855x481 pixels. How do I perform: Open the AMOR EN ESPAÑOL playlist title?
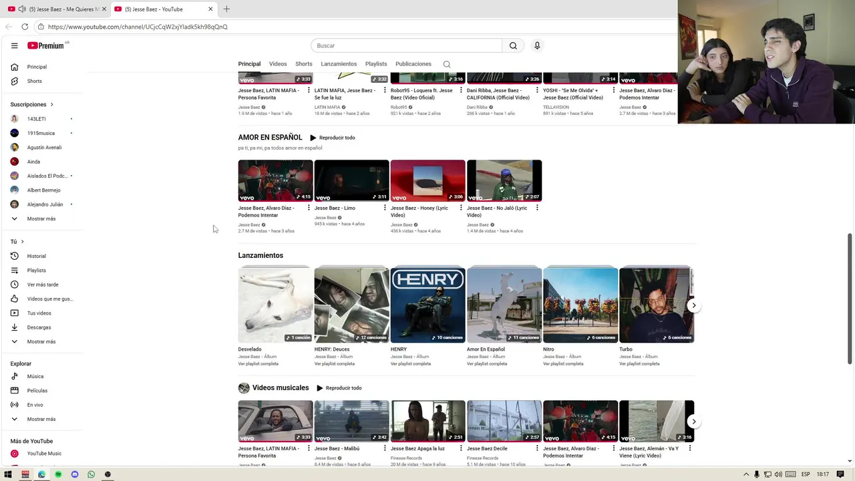270,138
